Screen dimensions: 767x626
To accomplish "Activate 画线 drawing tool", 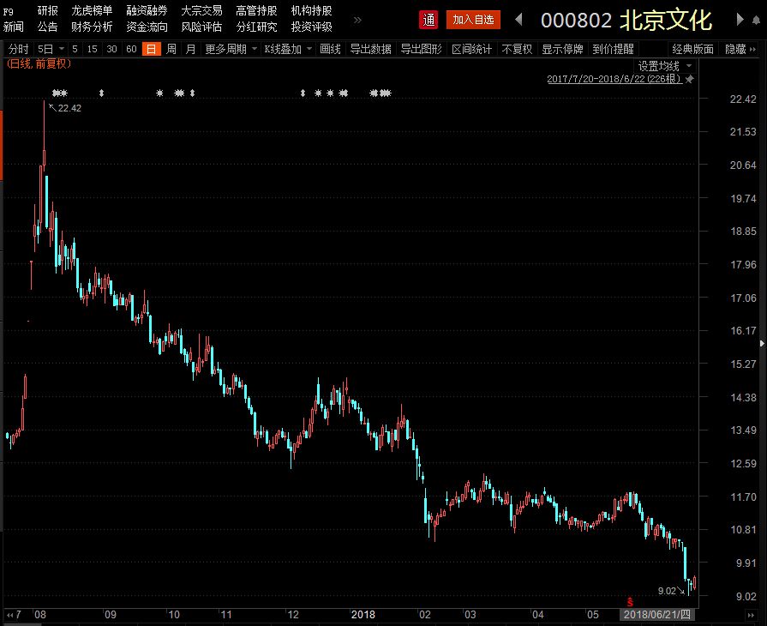I will 330,49.
